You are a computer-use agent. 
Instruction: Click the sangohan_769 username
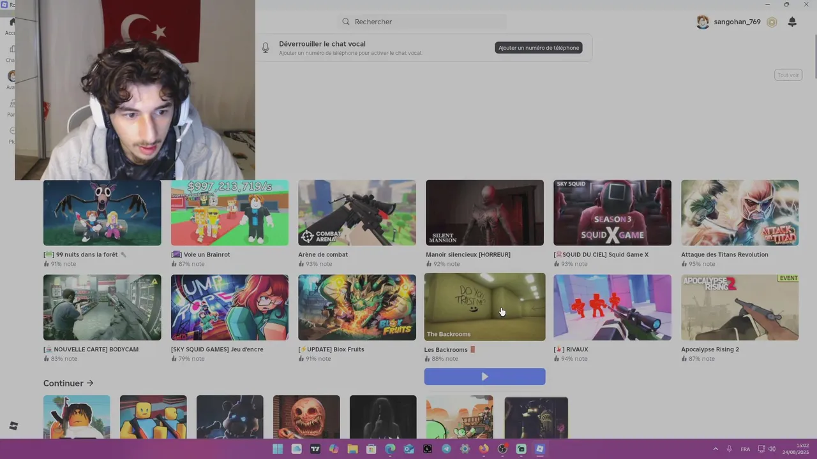point(737,22)
